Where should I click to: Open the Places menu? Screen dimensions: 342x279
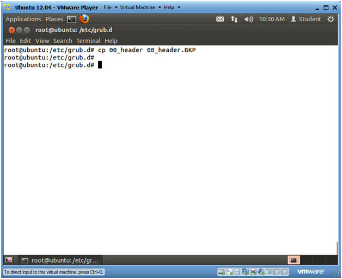54,19
